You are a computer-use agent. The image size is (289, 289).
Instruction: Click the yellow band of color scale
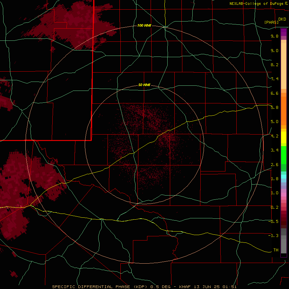click(x=284, y=137)
